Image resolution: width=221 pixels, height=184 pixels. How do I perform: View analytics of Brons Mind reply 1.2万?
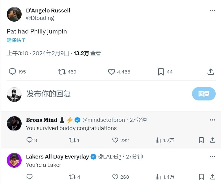(x=158, y=140)
